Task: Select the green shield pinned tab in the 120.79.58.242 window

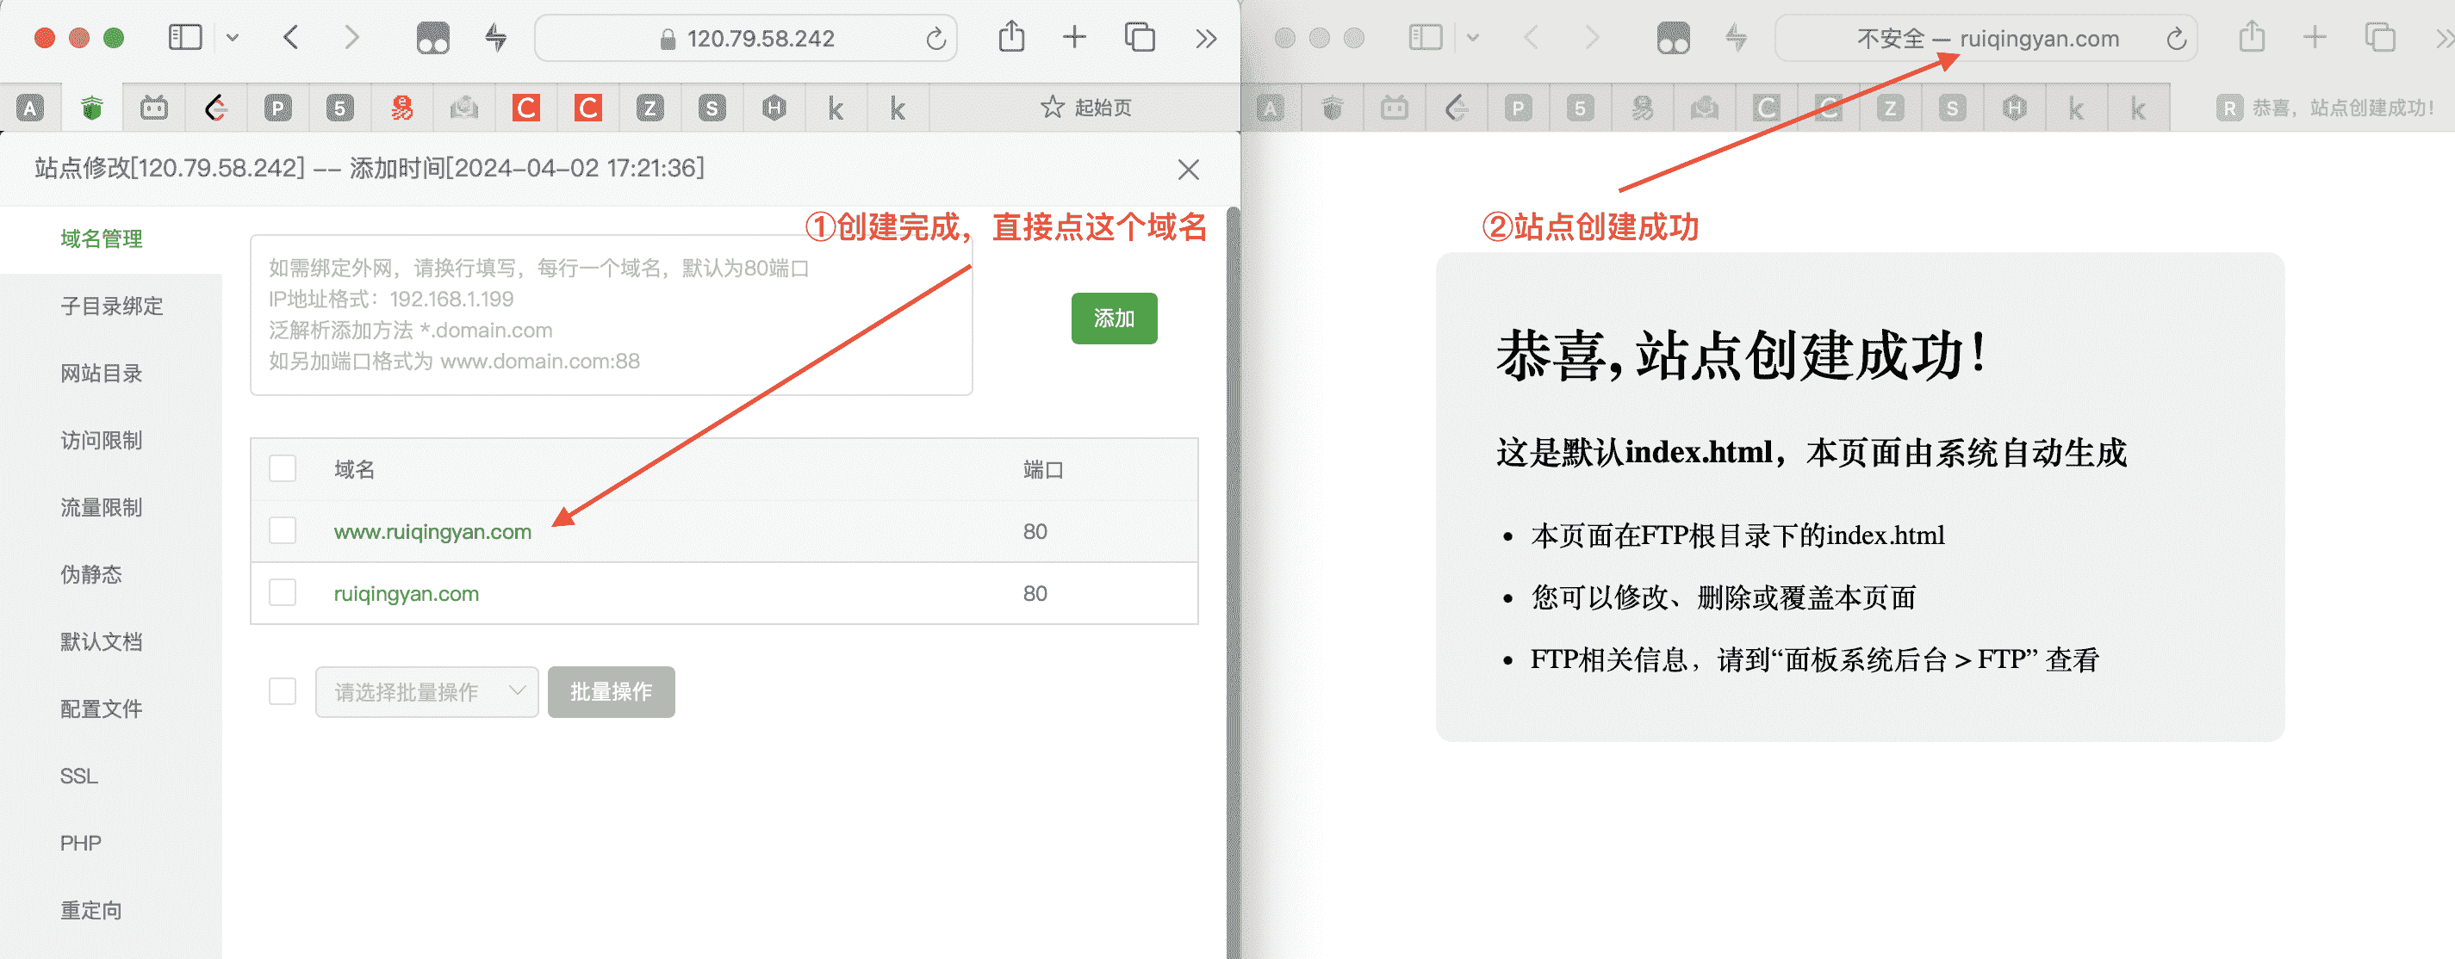Action: [91, 108]
